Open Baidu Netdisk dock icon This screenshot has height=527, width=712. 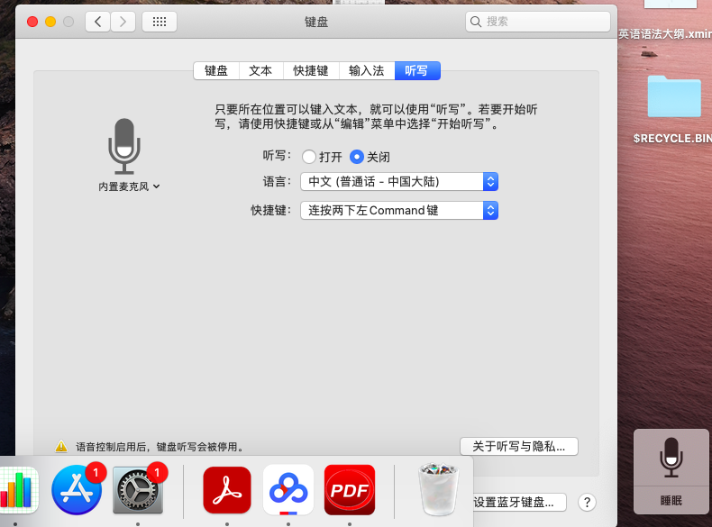tap(288, 489)
